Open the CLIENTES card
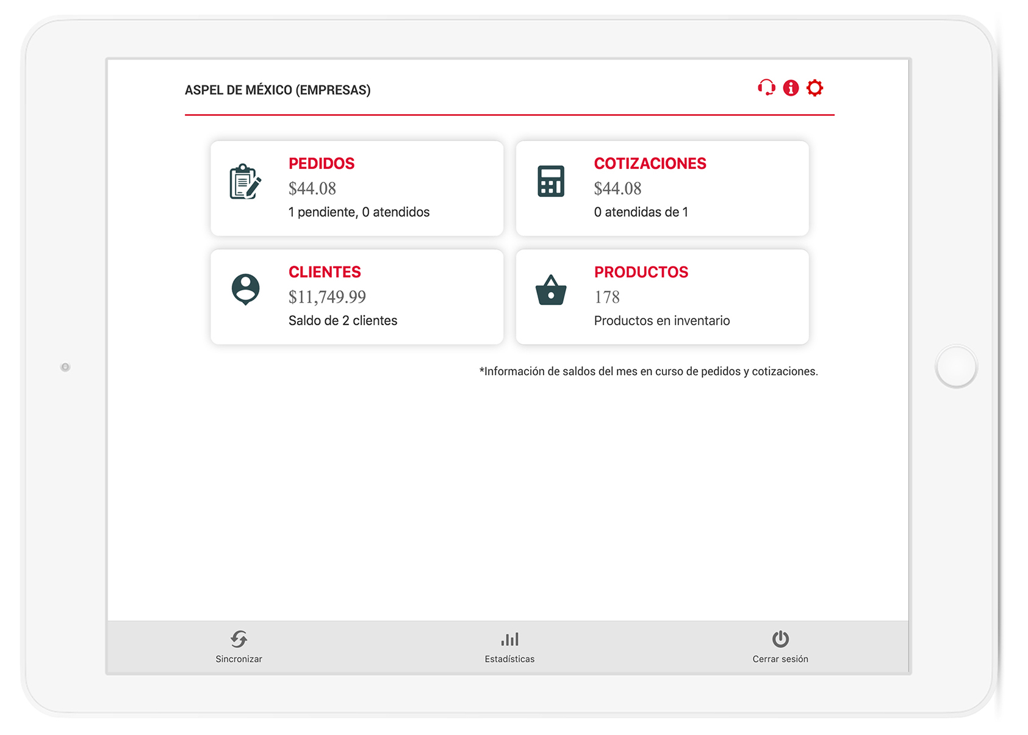This screenshot has width=1028, height=735. pyautogui.click(x=357, y=296)
